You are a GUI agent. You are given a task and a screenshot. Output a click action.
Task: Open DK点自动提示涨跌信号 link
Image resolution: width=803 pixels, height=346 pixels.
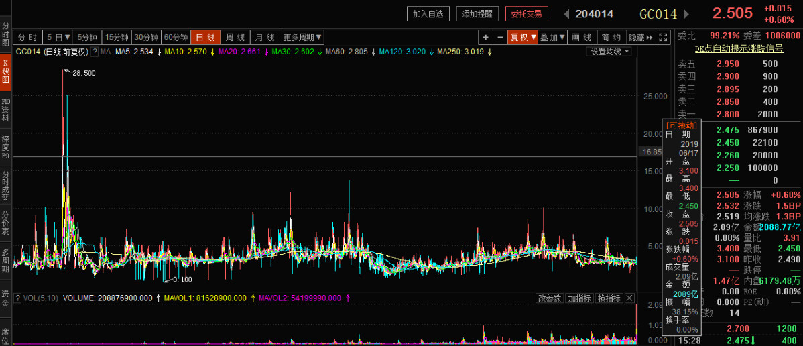point(739,49)
